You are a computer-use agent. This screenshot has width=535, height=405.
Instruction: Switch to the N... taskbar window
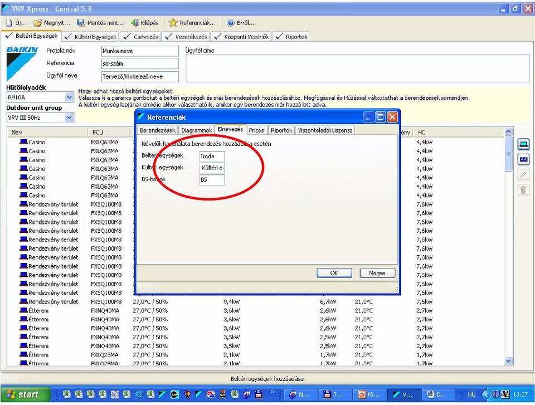click(x=300, y=395)
